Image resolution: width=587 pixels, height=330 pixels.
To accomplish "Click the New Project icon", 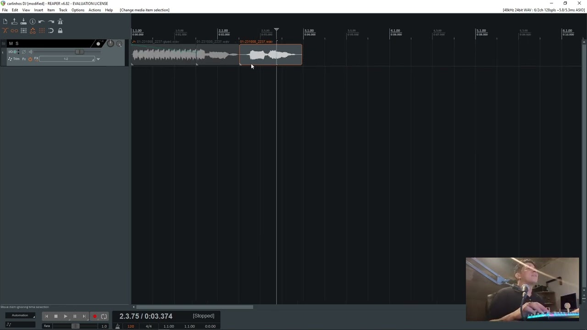I will pyautogui.click(x=5, y=22).
